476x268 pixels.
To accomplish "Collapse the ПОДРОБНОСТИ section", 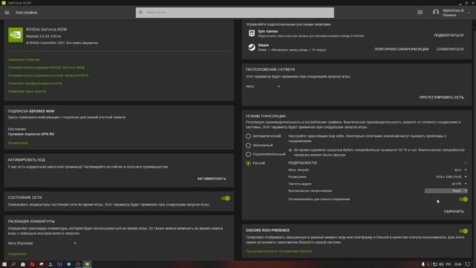I will [x=465, y=163].
